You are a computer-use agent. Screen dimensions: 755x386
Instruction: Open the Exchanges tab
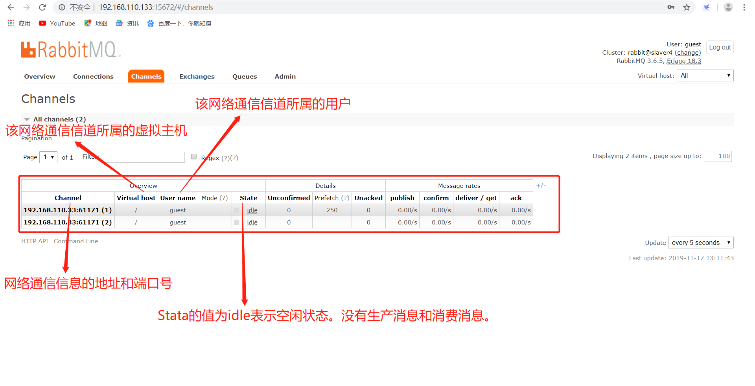click(197, 76)
